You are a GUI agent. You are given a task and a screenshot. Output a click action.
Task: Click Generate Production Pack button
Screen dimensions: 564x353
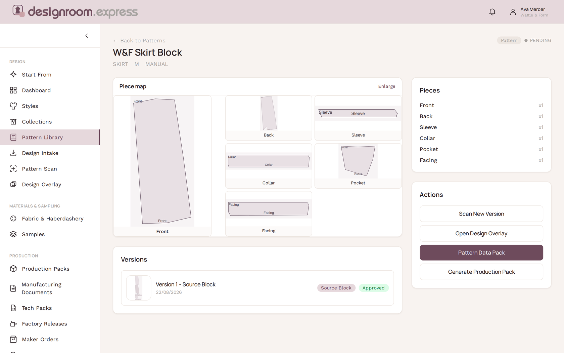[x=481, y=272]
